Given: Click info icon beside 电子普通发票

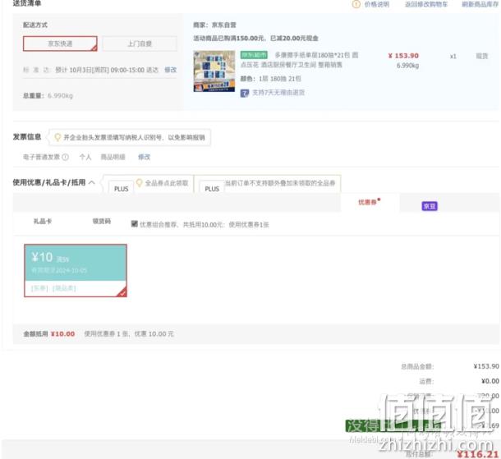Looking at the screenshot, I should pyautogui.click(x=65, y=157).
